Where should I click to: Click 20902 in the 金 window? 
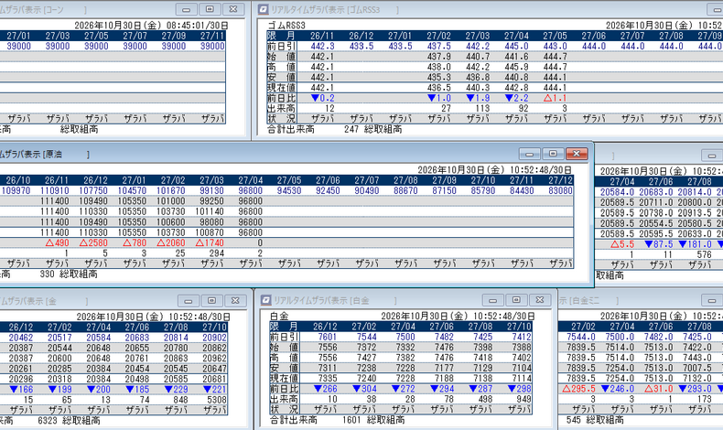click(214, 338)
